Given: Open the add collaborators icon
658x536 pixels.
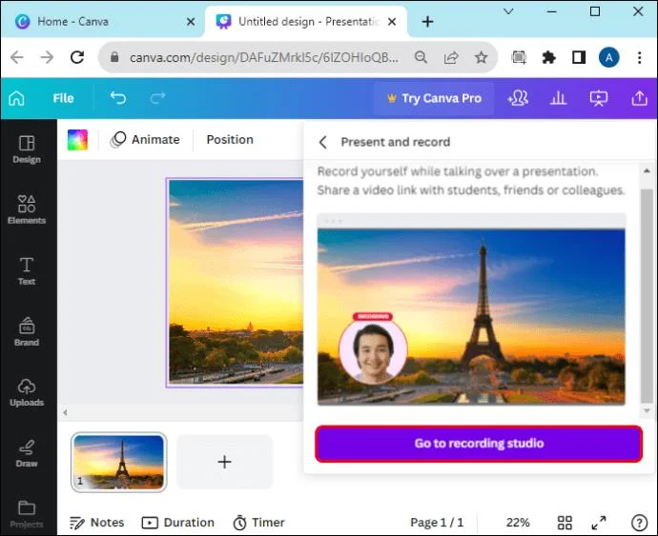Looking at the screenshot, I should click(x=518, y=98).
